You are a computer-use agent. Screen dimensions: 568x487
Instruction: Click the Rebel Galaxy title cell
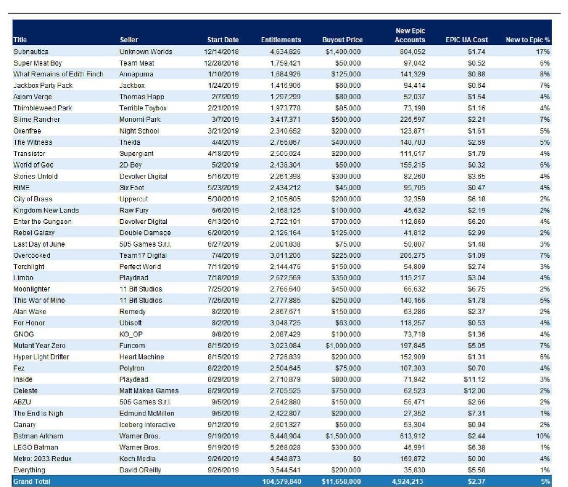click(x=34, y=233)
